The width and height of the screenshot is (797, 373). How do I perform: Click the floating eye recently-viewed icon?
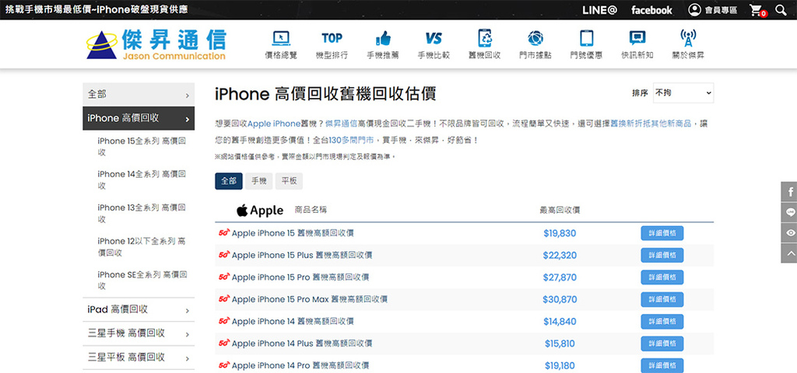(x=789, y=232)
